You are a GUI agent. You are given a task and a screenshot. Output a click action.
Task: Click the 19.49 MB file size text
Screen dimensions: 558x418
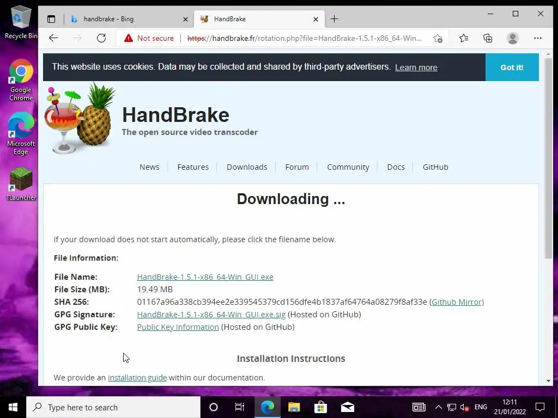point(155,290)
